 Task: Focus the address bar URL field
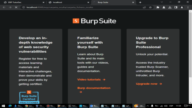pyautogui.click(x=83, y=7)
